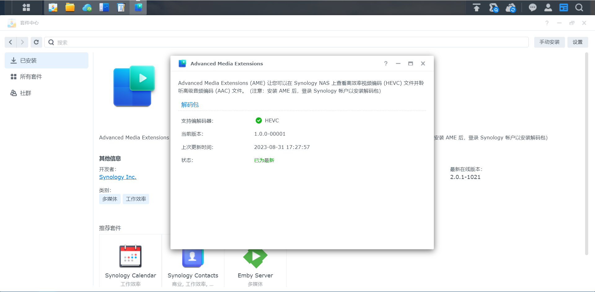Open the upload queue arrow icon
Image resolution: width=595 pixels, height=292 pixels.
[477, 7]
